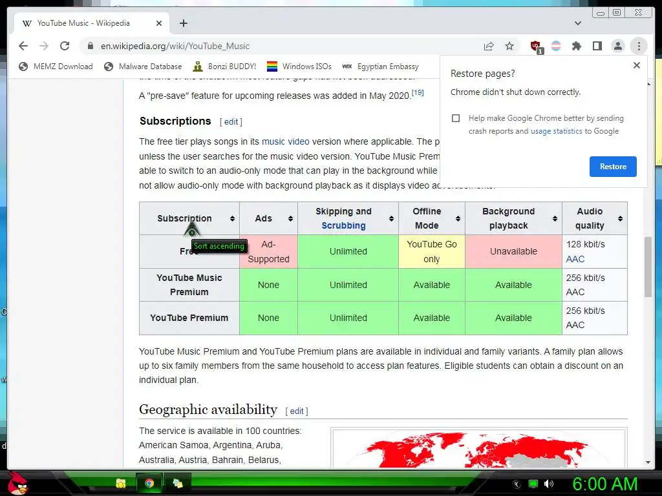Open the Chrome three-dot menu
Viewport: 662px width, 496px height.
point(639,46)
